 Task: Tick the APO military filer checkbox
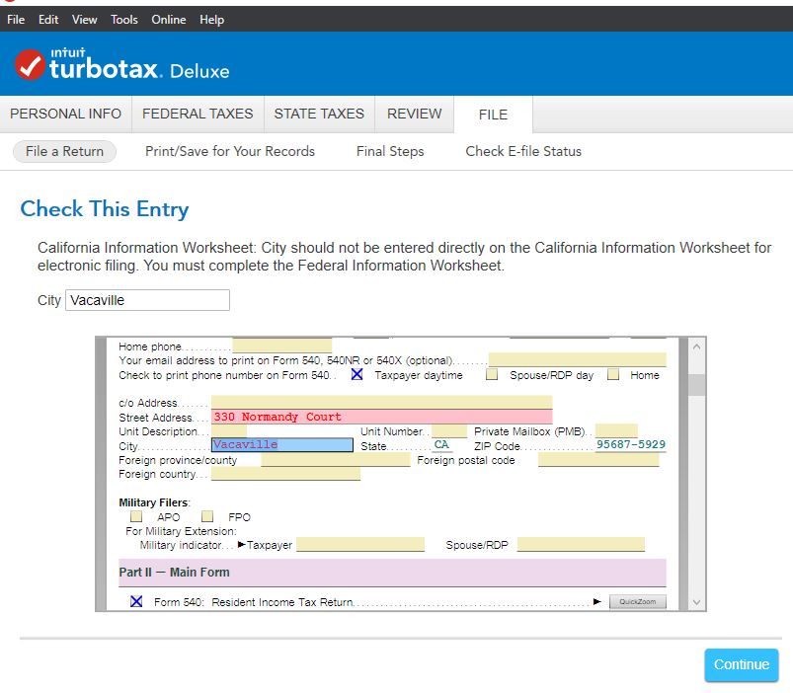coord(136,516)
